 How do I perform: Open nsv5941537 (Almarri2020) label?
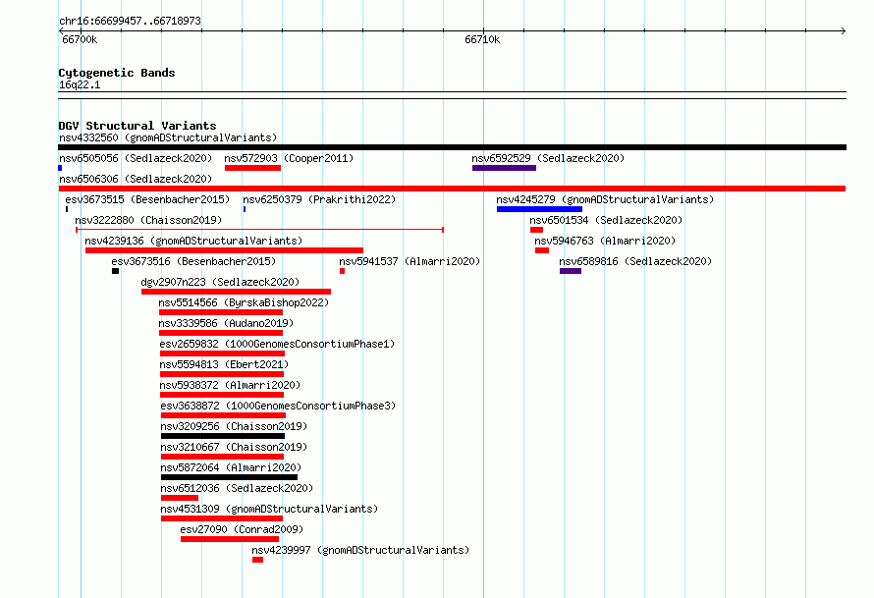[410, 261]
